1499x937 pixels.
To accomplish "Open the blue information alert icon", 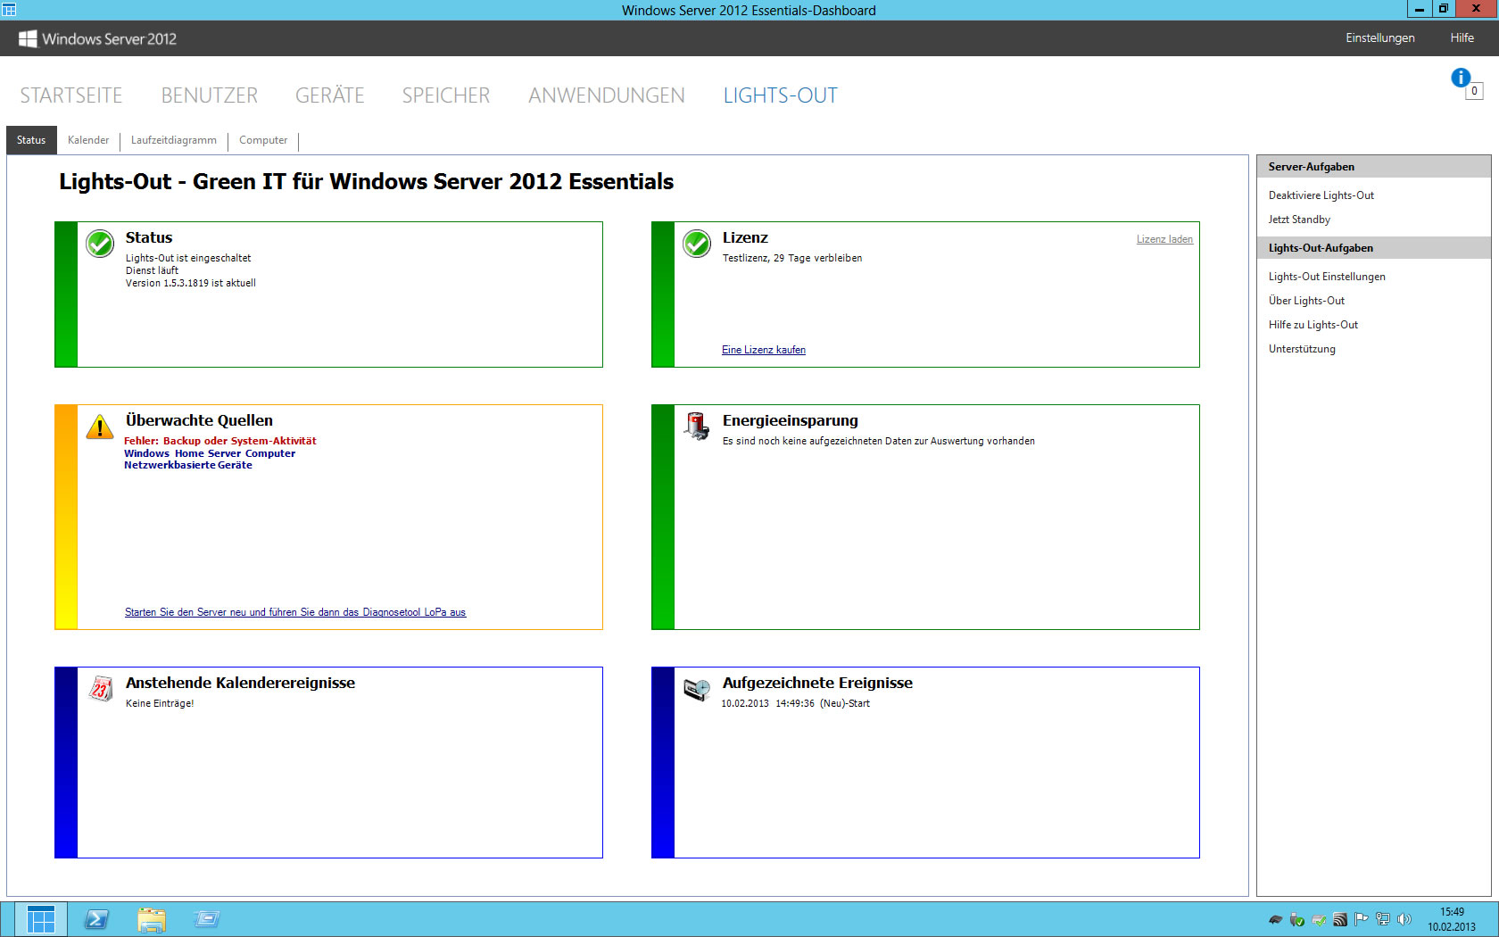I will pos(1461,78).
